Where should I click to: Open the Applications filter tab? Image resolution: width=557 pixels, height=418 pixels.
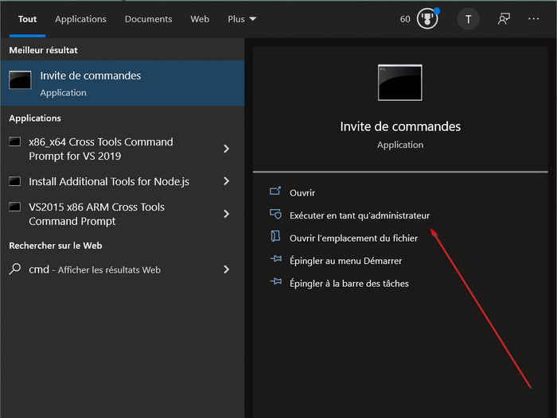(80, 19)
